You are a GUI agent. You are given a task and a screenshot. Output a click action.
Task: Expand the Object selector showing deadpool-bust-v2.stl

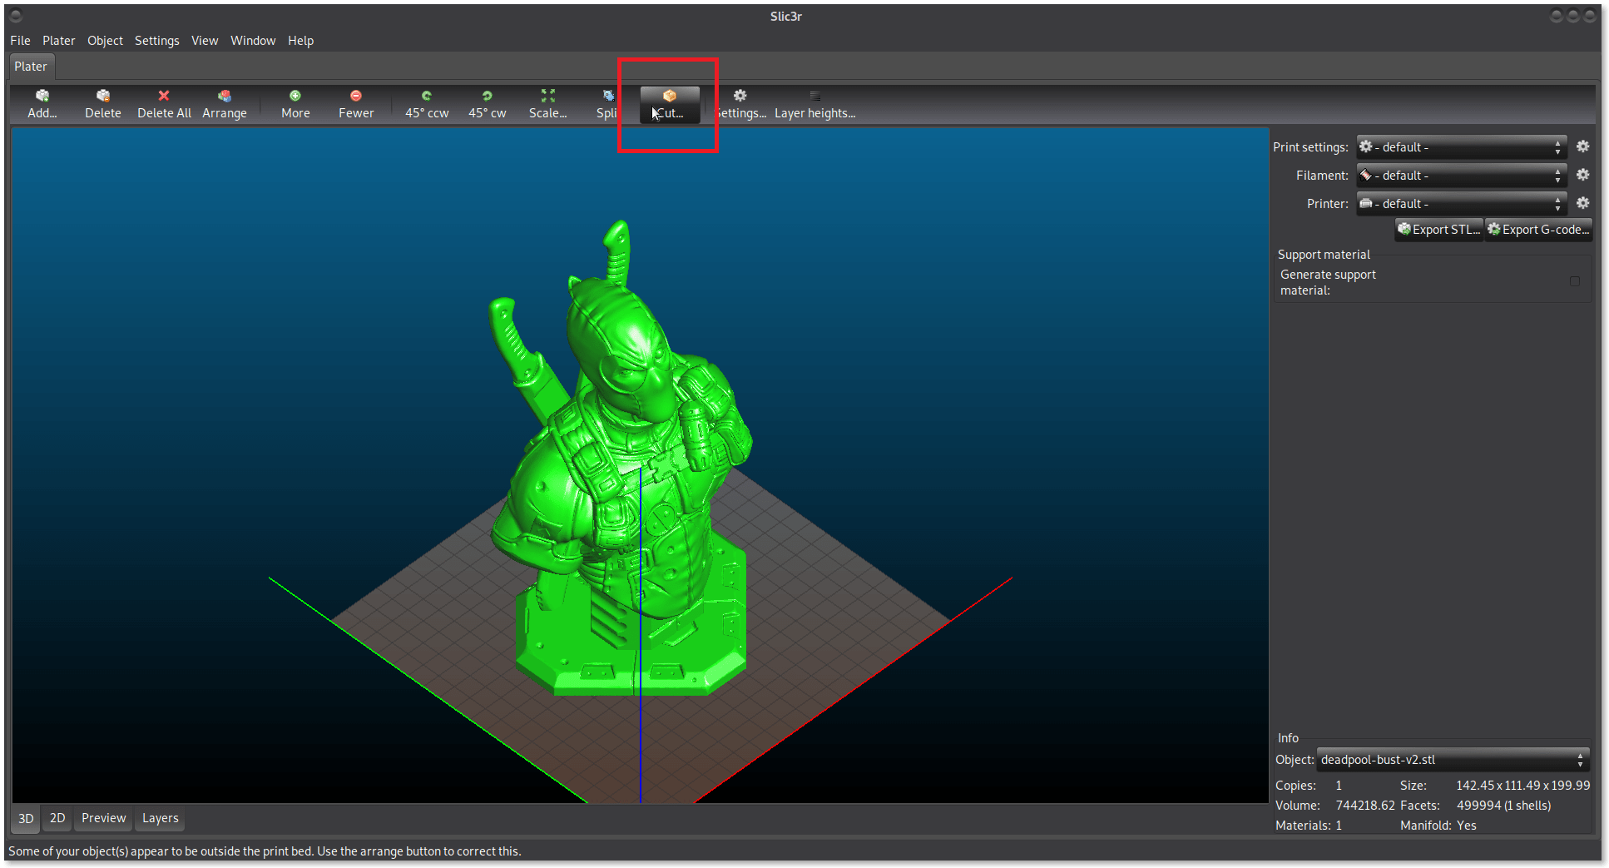click(1453, 760)
